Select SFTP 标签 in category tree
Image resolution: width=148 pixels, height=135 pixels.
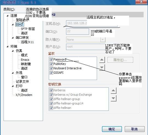28,29
